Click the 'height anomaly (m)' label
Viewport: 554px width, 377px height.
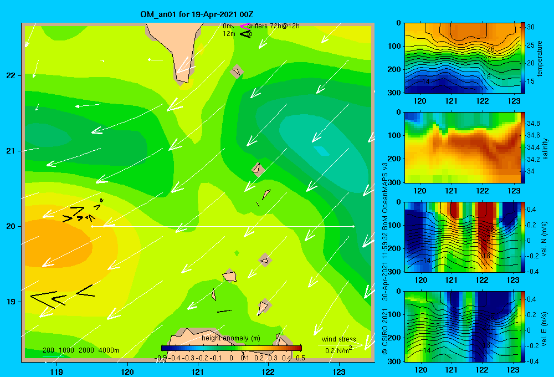pyautogui.click(x=231, y=338)
